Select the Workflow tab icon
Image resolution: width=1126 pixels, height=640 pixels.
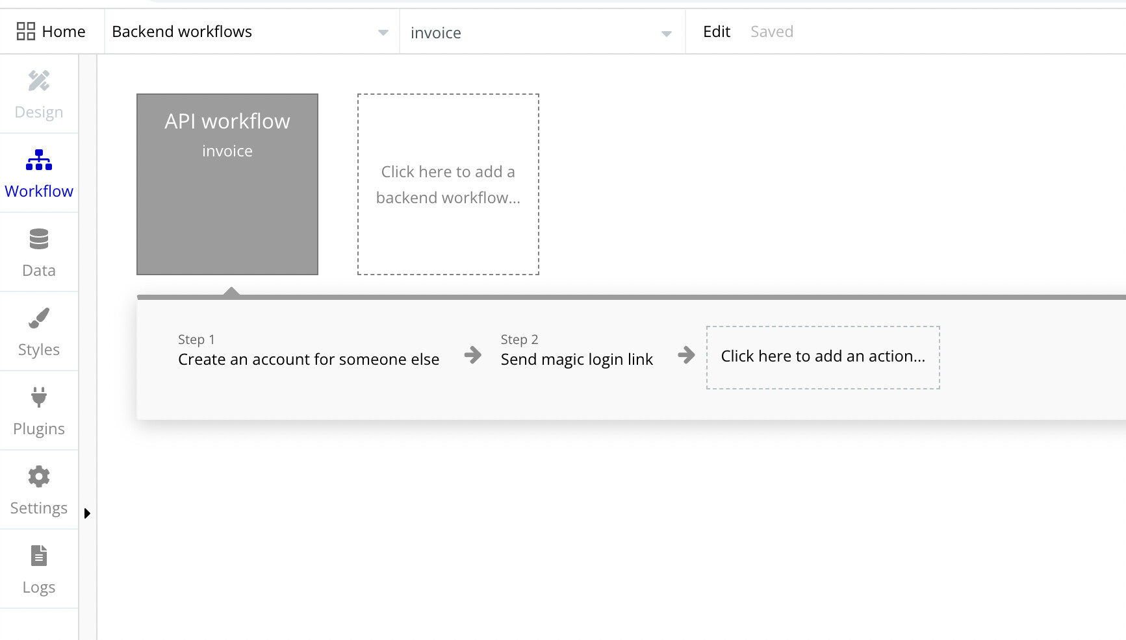(x=39, y=160)
